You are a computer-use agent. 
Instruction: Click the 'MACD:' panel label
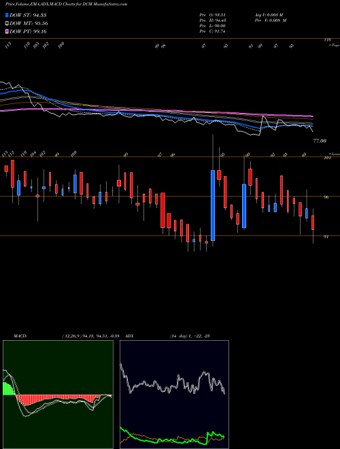tap(20, 336)
